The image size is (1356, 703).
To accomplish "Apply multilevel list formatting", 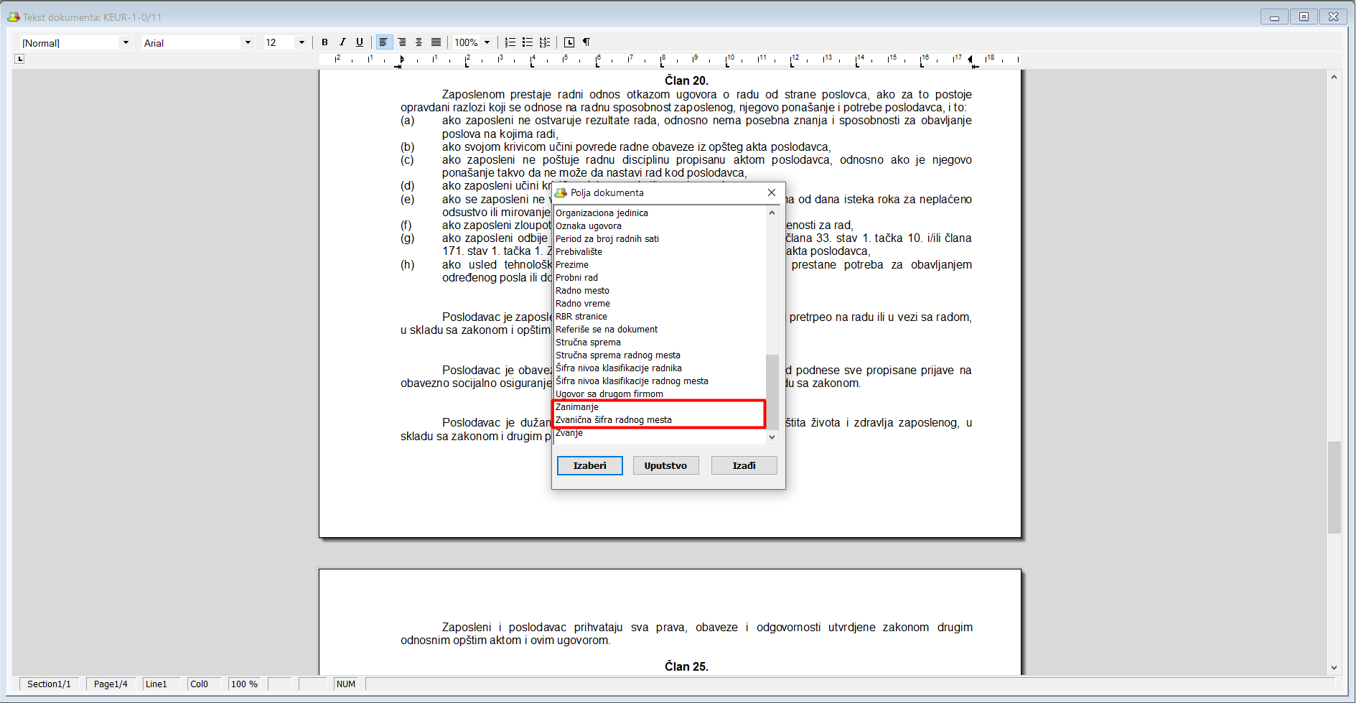I will pos(545,42).
